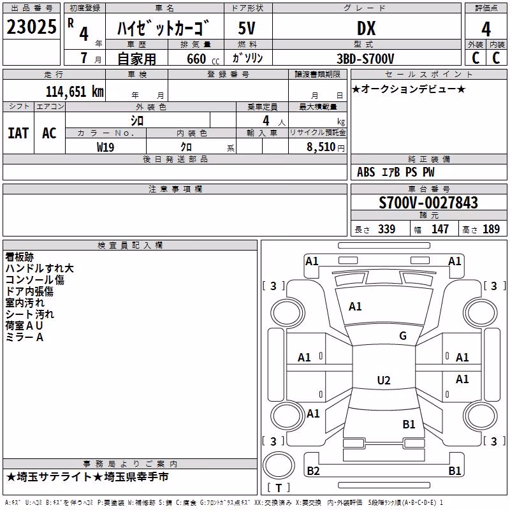Click the 純正装備 header

click(x=429, y=159)
